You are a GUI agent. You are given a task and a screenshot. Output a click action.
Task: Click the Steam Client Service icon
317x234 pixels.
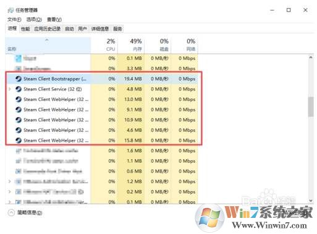click(19, 89)
